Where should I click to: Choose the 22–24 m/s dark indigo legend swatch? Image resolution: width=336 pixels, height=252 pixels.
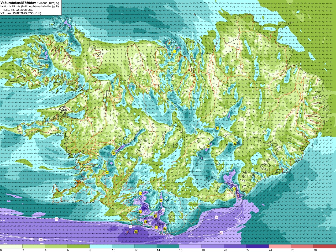[x=257, y=246]
